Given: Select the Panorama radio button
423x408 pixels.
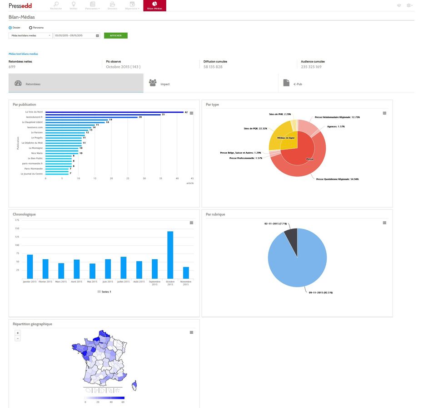Looking at the screenshot, I should click(x=30, y=28).
